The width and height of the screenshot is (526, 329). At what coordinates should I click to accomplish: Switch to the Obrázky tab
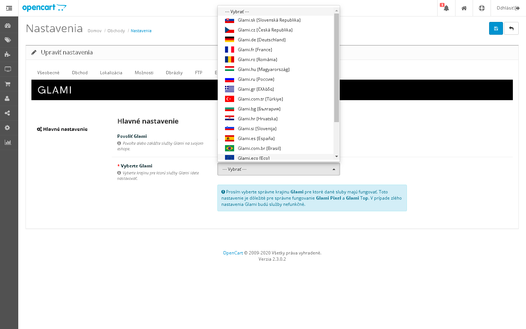[174, 73]
